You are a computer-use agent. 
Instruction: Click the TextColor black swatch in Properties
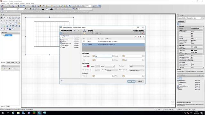pyautogui.click(x=192, y=50)
